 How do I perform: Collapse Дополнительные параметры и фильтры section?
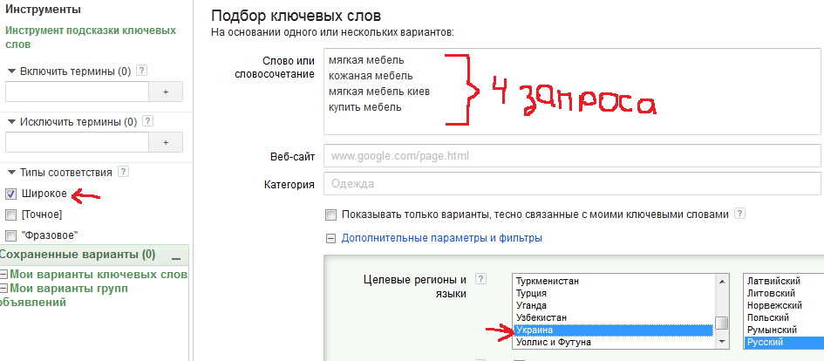click(x=330, y=237)
